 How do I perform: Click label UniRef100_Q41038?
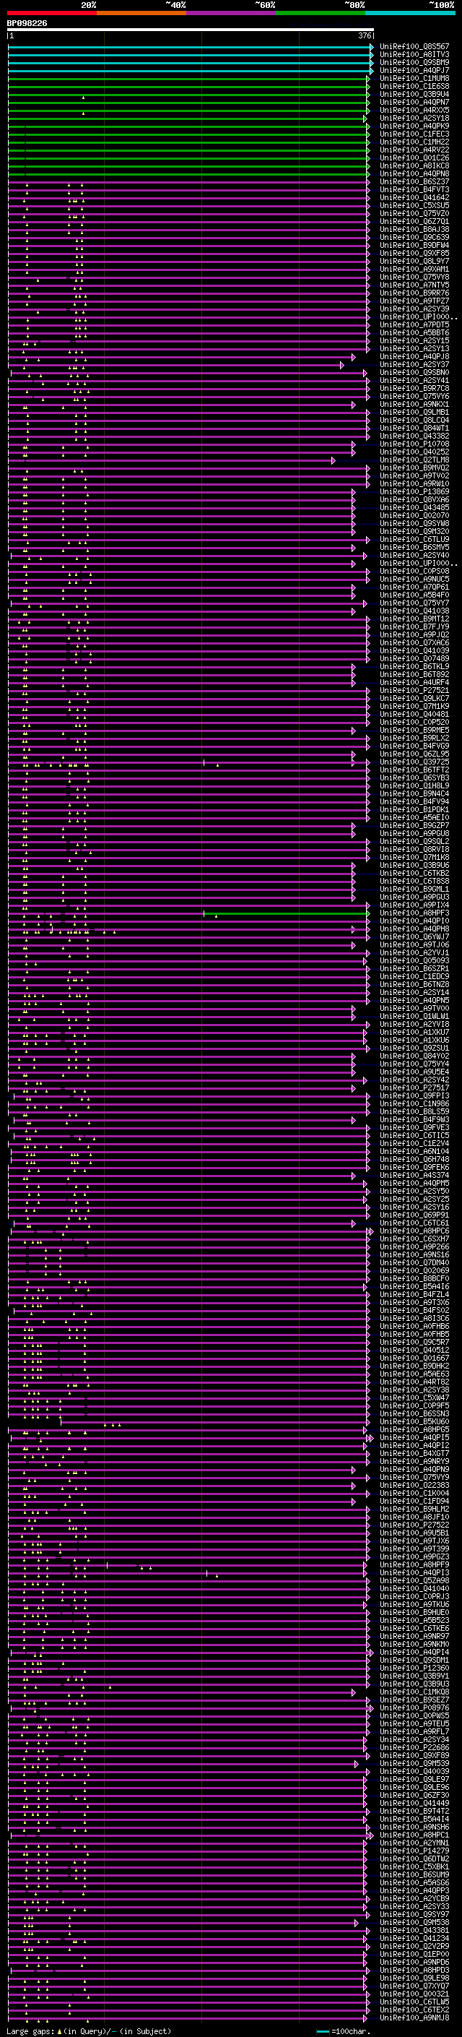click(x=414, y=611)
